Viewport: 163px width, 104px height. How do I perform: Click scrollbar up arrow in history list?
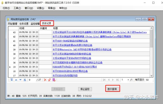(x=152, y=28)
